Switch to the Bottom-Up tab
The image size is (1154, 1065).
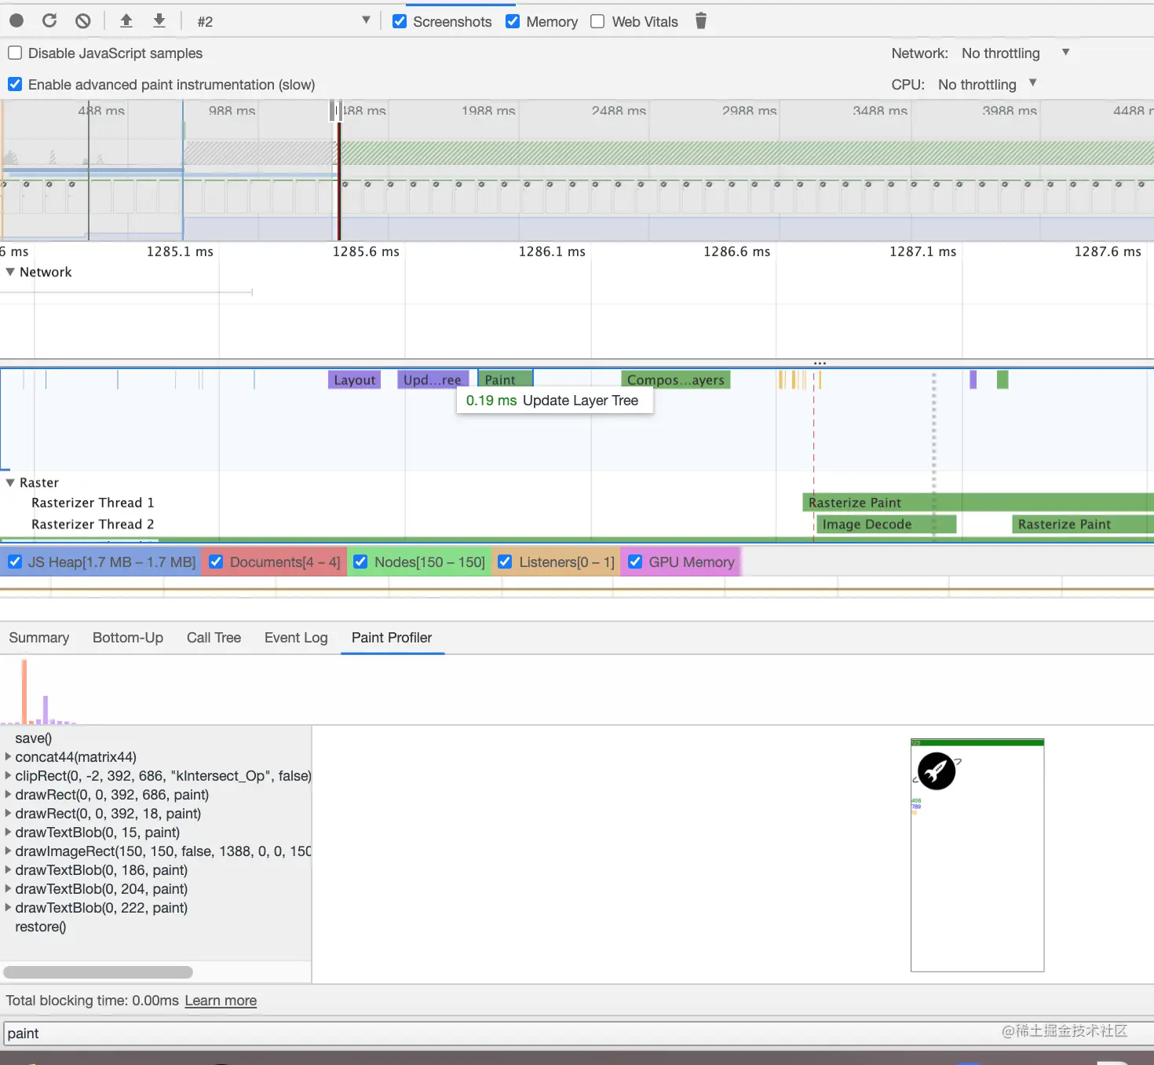(x=128, y=638)
